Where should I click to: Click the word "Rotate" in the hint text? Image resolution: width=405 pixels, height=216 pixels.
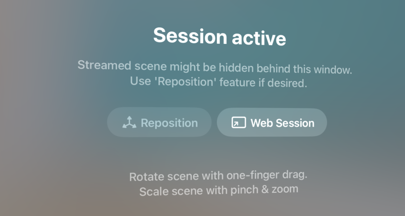tap(146, 177)
